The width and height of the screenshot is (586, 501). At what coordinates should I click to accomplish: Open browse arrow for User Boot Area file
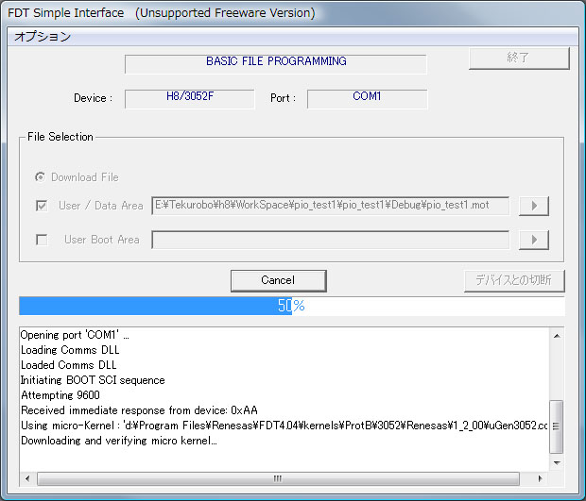pyautogui.click(x=533, y=241)
